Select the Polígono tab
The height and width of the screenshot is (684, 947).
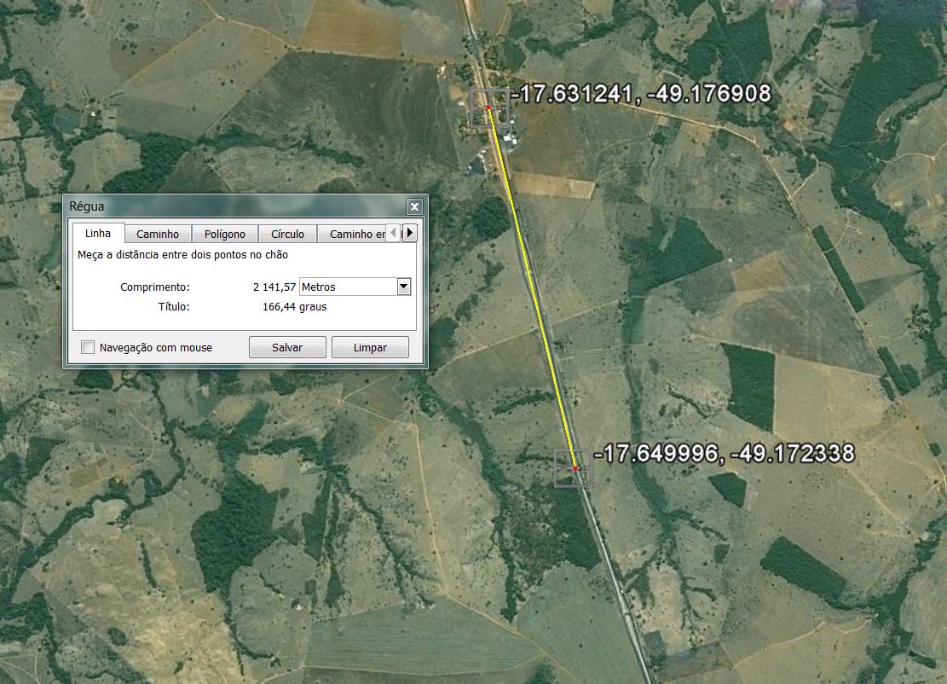point(225,234)
